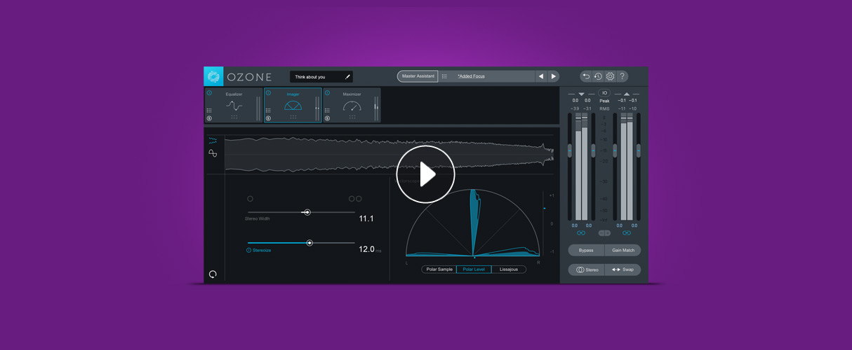This screenshot has width=852, height=350.
Task: Go to previous preset with left arrow
Action: (540, 76)
